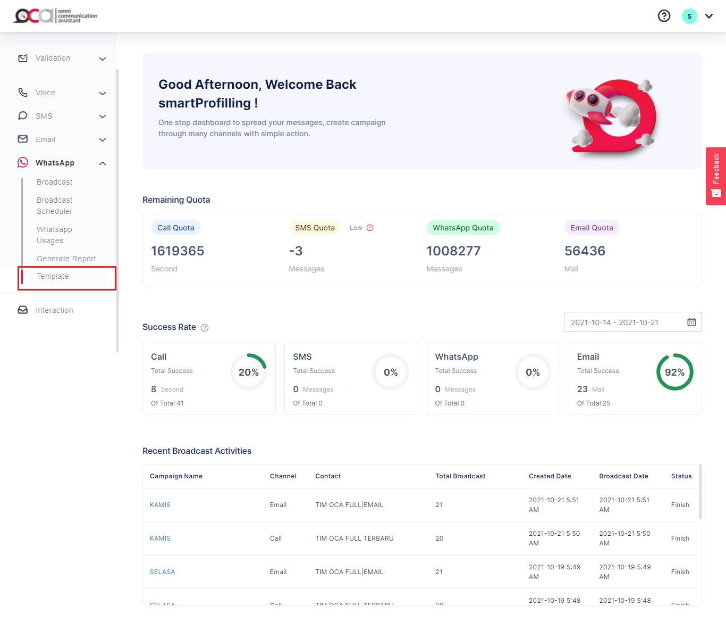
Task: Collapse the WhatsApp menu chevron
Action: [103, 163]
